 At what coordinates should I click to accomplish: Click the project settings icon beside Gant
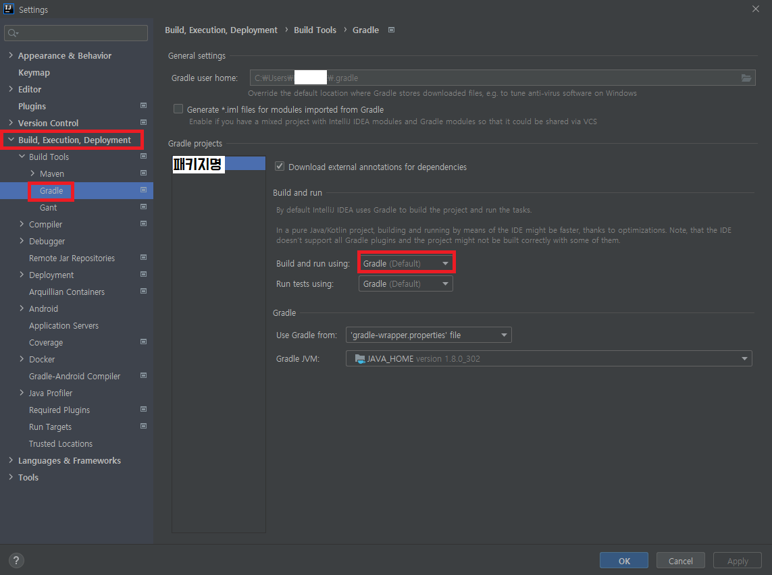(144, 207)
